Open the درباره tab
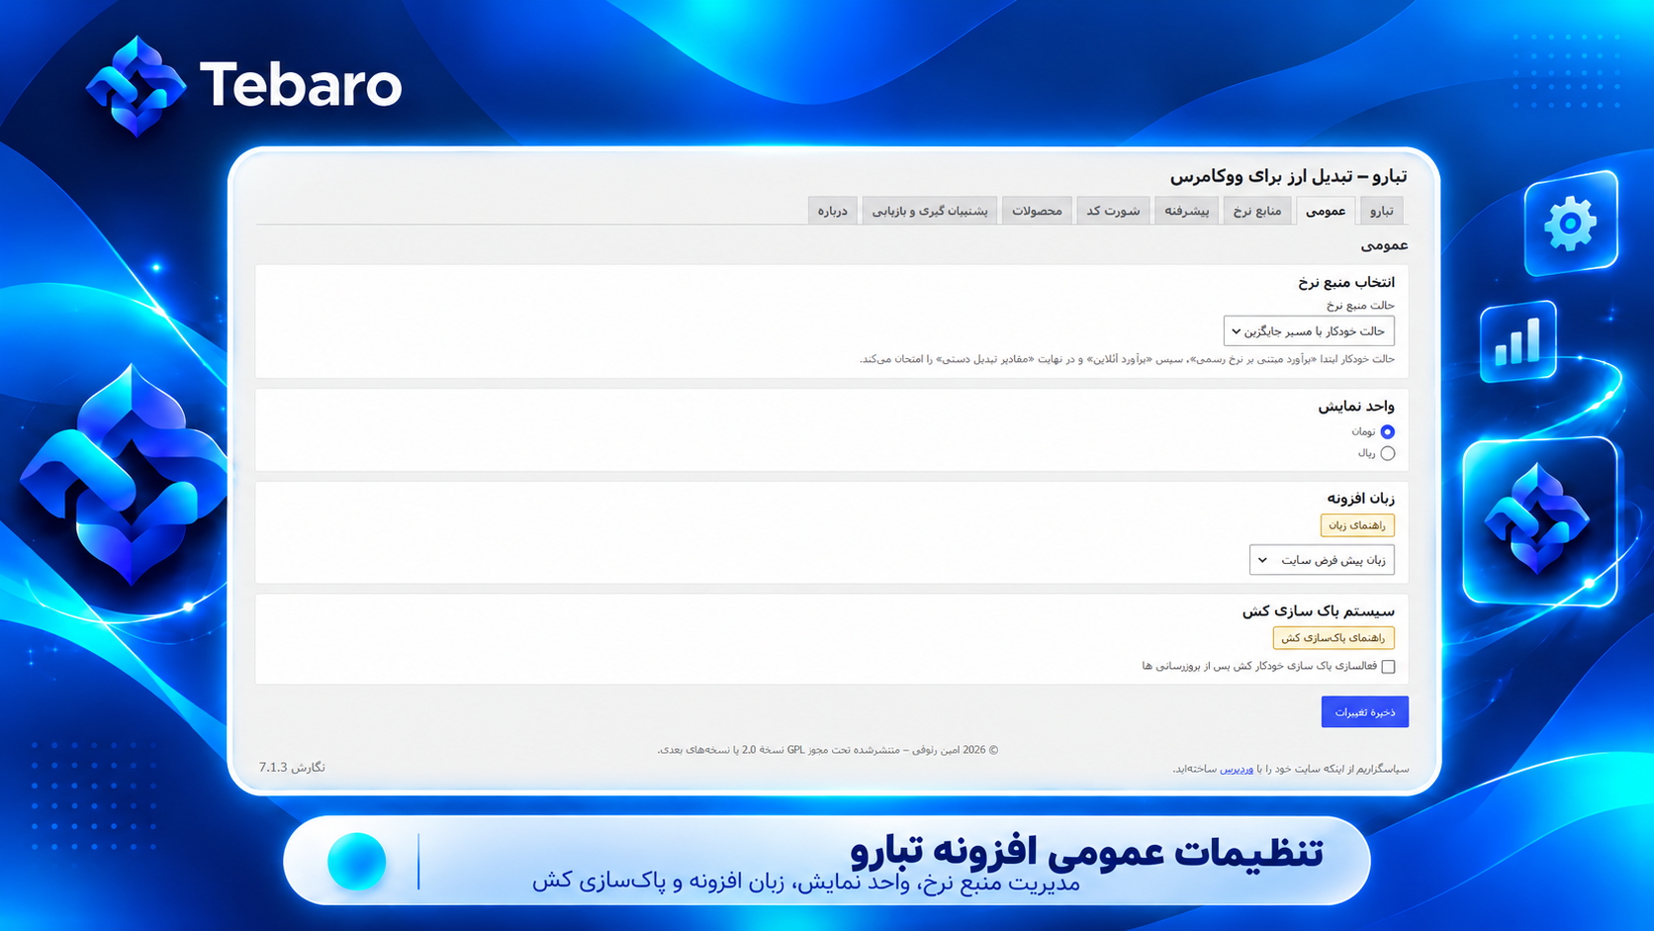Image resolution: width=1654 pixels, height=931 pixels. click(x=833, y=211)
